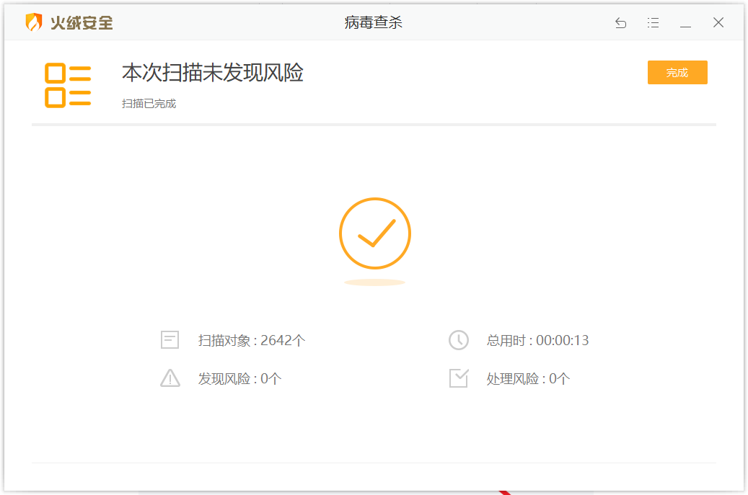
Task: Click the back arrow to return
Action: point(620,22)
